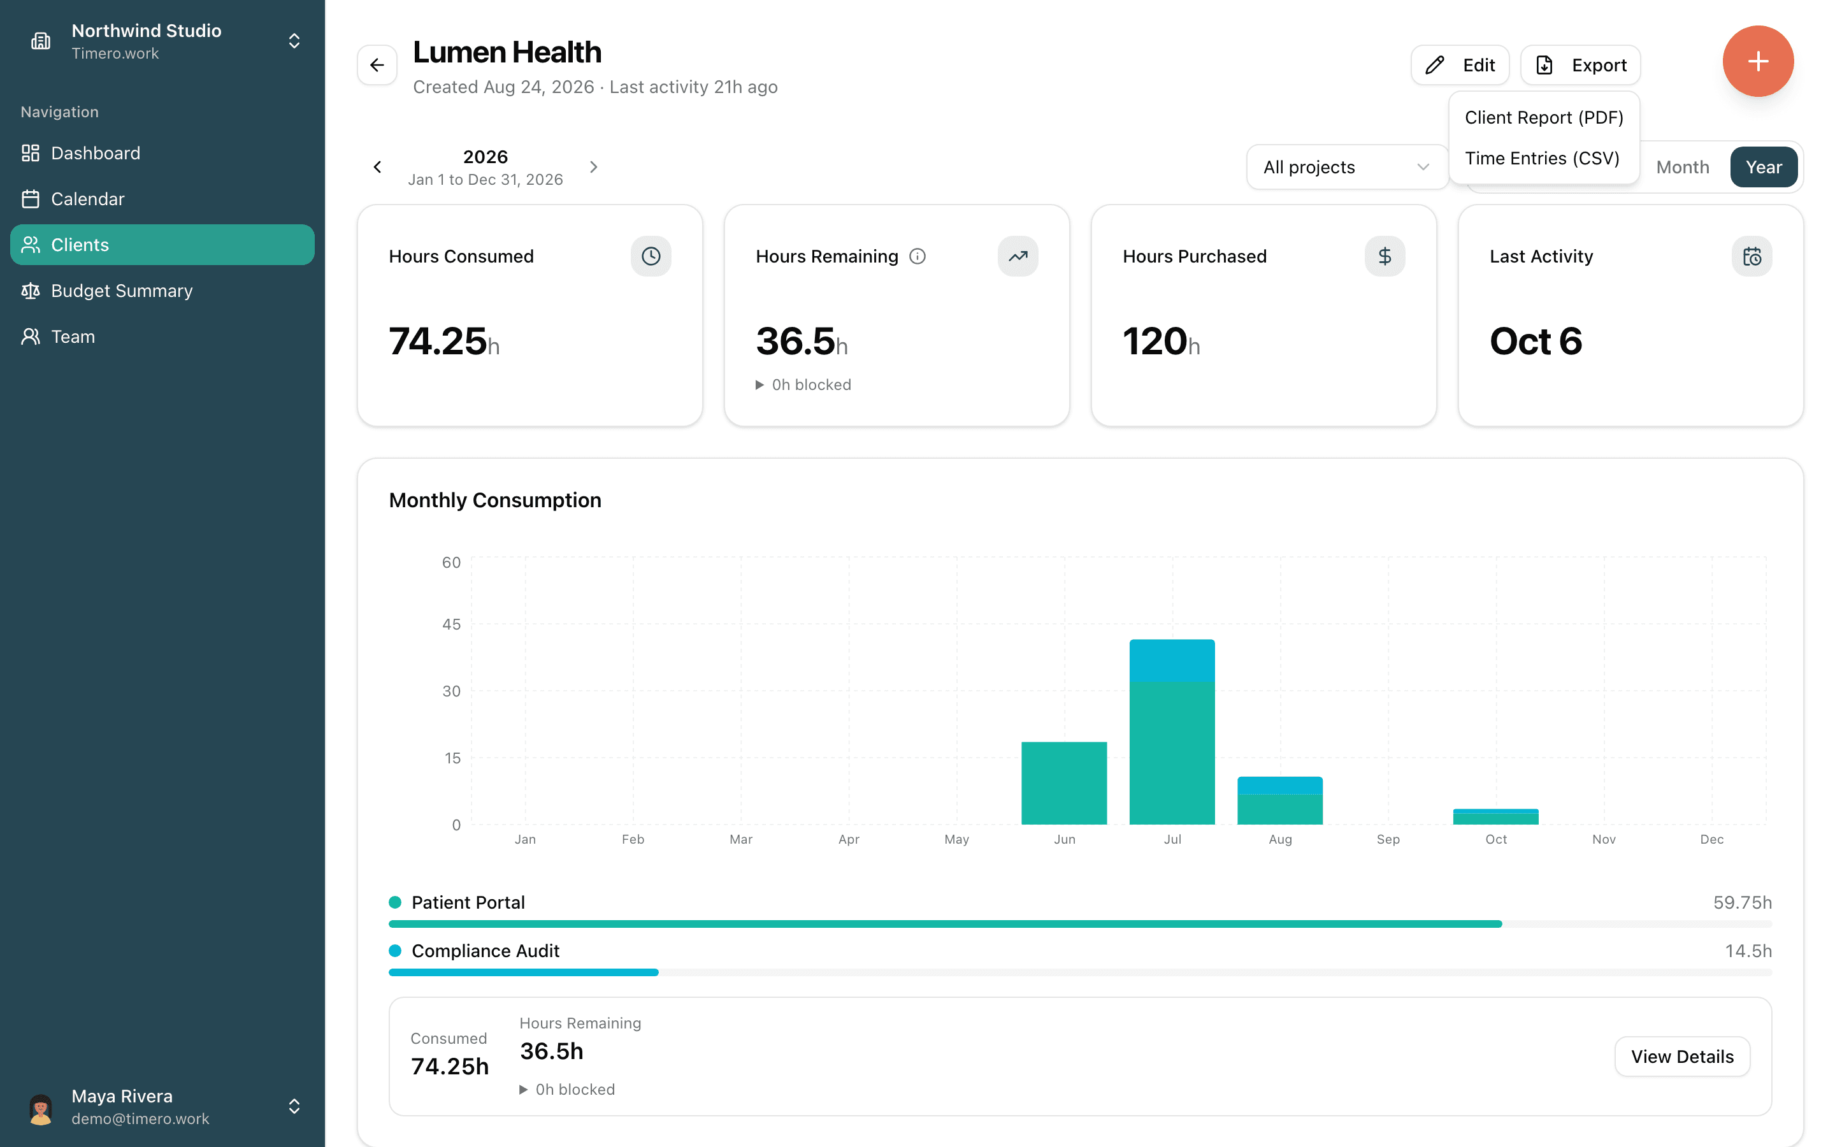Expand 0h blocked in Hours Remaining card
The image size is (1835, 1147).
coord(803,385)
